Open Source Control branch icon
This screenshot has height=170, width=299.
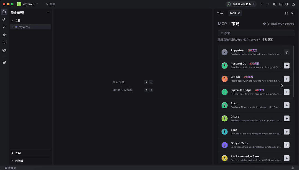pos(4,27)
